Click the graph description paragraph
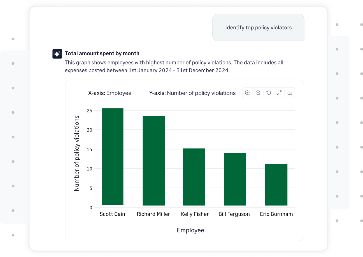 pyautogui.click(x=174, y=66)
